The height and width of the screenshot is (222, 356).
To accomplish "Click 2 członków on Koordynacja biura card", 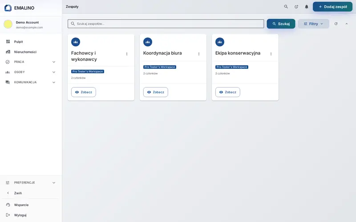I will pyautogui.click(x=150, y=73).
